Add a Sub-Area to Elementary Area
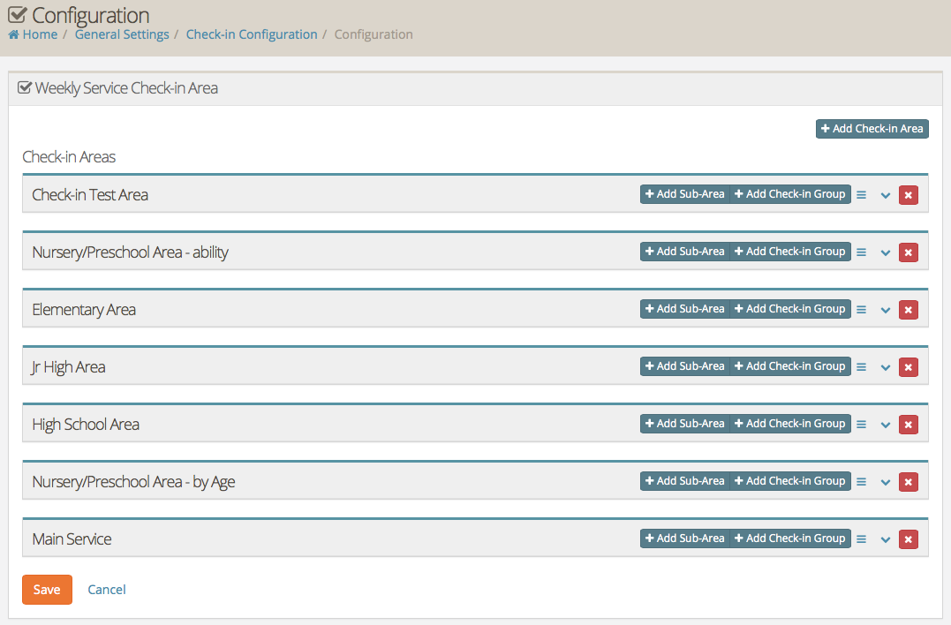Viewport: 951px width, 625px height. coord(684,308)
